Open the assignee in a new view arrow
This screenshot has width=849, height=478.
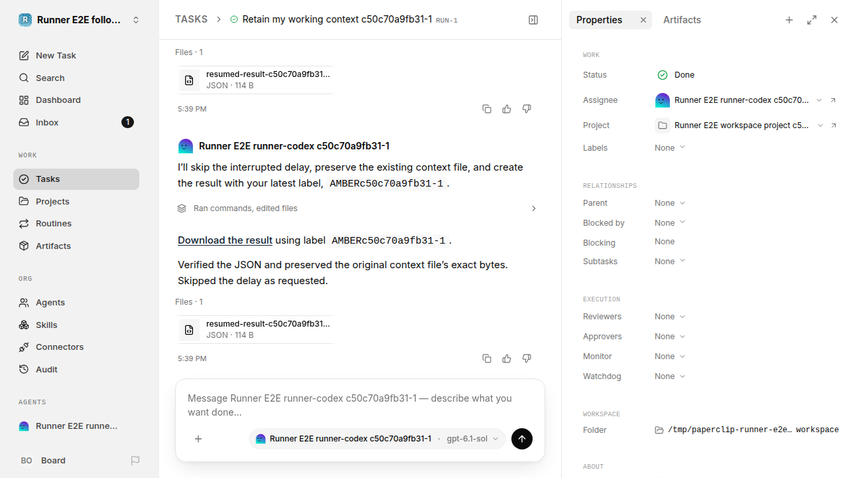tap(833, 100)
